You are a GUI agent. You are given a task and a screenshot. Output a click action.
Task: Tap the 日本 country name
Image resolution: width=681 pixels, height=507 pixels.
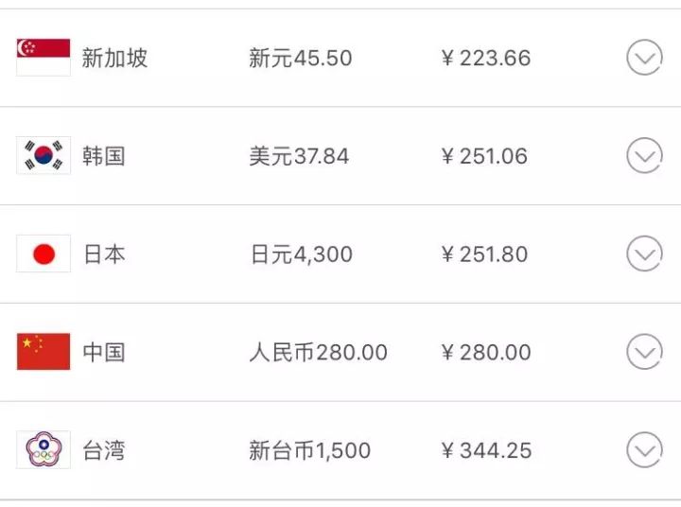(x=103, y=253)
